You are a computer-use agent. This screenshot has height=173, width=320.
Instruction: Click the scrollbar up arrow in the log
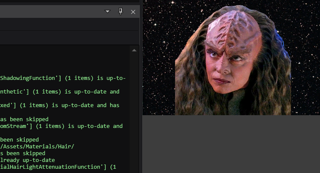134,51
